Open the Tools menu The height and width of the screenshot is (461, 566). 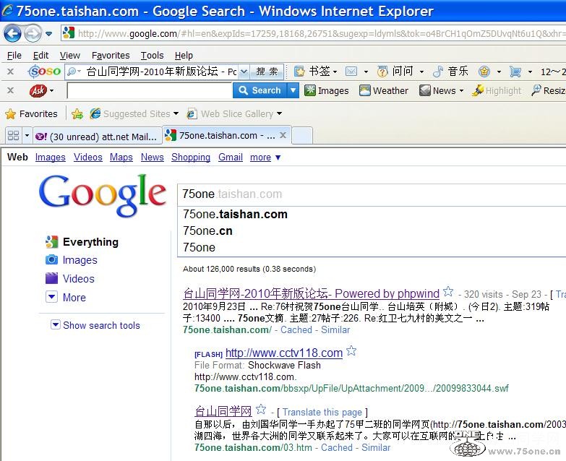pyautogui.click(x=152, y=55)
